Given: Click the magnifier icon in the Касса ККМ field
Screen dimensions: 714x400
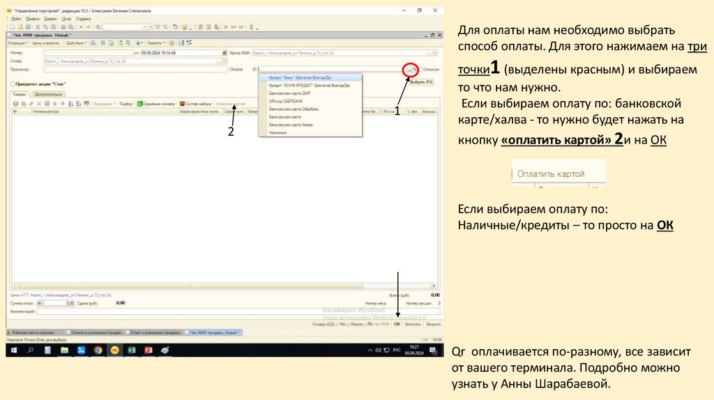Looking at the screenshot, I should pos(435,52).
